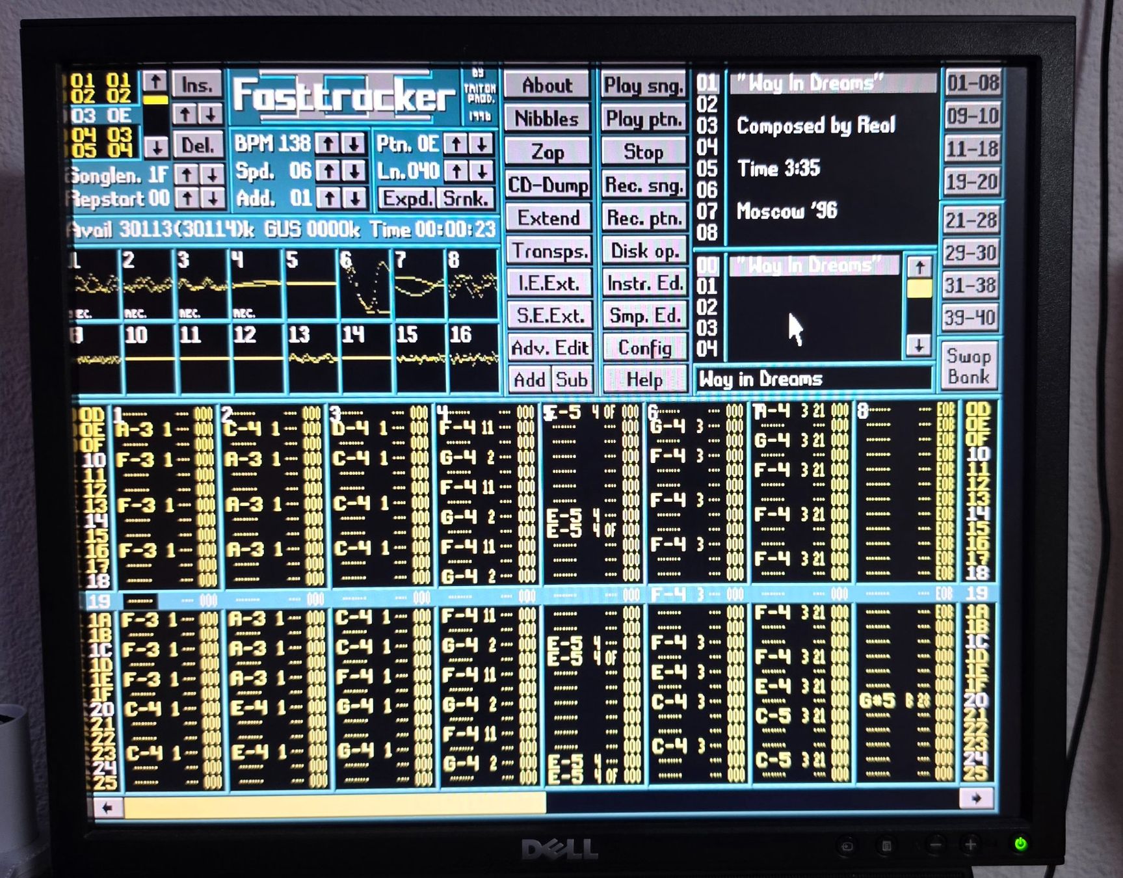Image resolution: width=1123 pixels, height=878 pixels.
Task: Decrease Add. value with down arrow
Action: [355, 198]
